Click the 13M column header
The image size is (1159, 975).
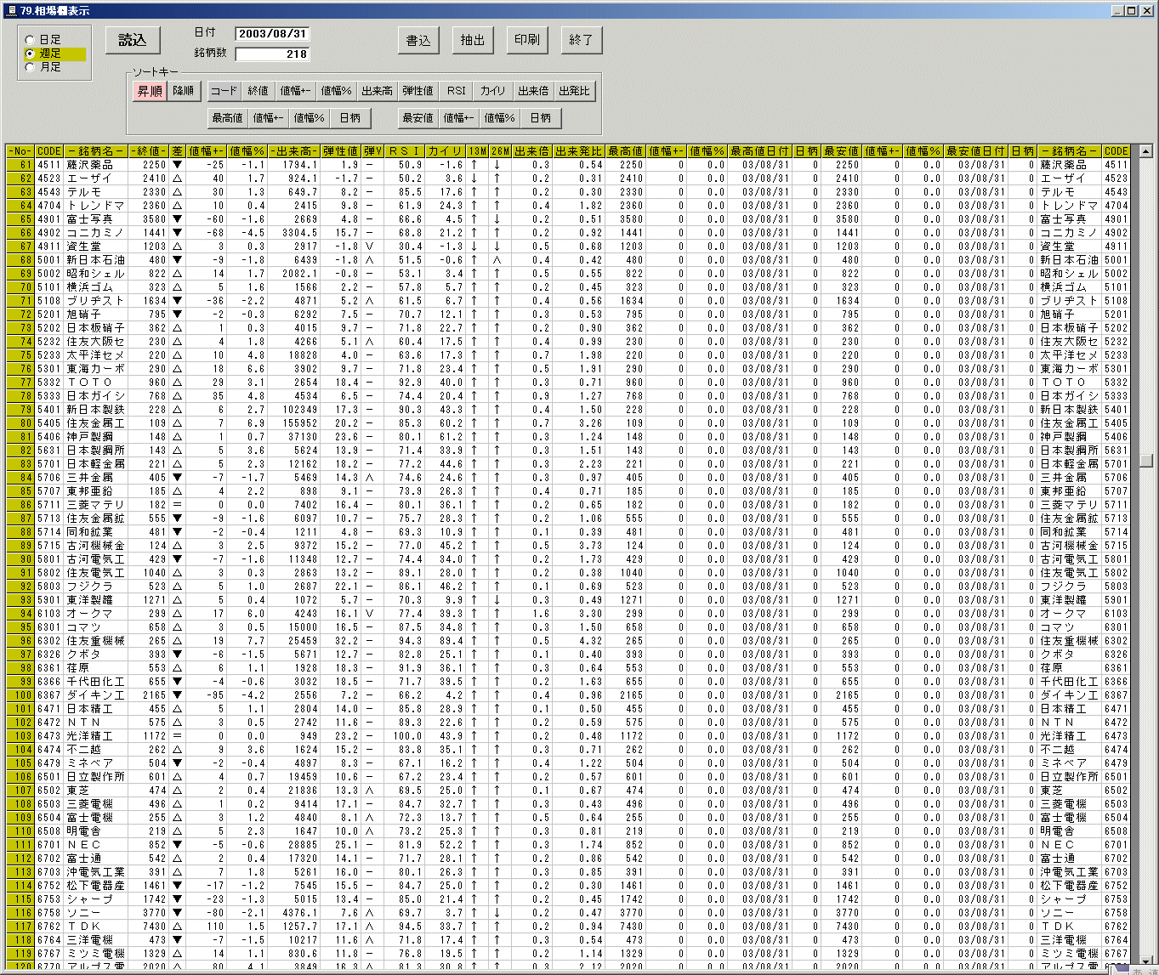pos(478,151)
